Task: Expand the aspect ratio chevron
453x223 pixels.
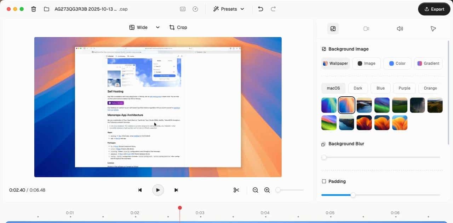Action: coord(158,28)
